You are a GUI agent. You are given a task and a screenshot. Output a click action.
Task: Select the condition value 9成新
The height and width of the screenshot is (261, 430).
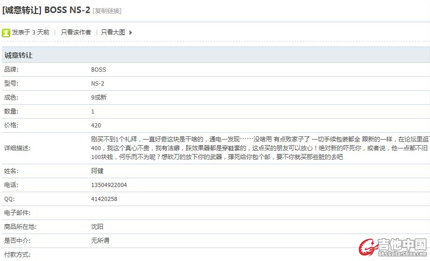pyautogui.click(x=99, y=97)
